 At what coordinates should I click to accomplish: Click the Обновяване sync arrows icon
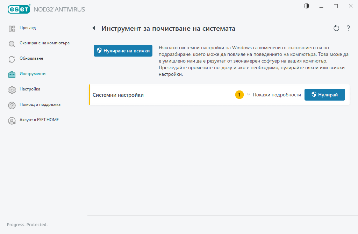(12, 59)
